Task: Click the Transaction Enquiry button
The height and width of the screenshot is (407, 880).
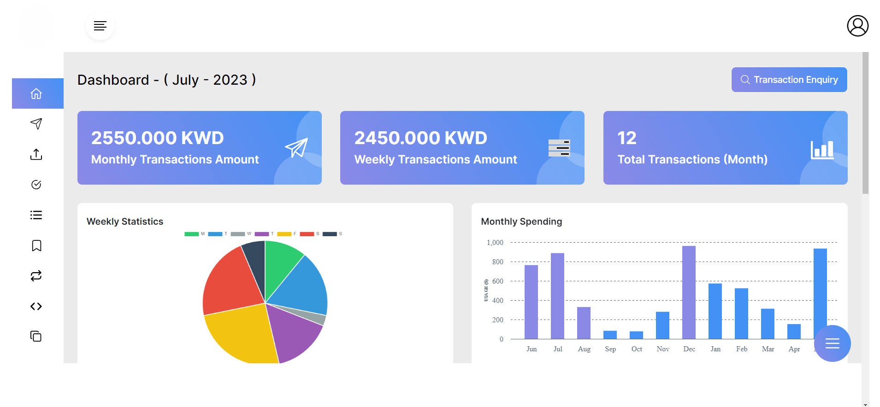Action: click(789, 80)
